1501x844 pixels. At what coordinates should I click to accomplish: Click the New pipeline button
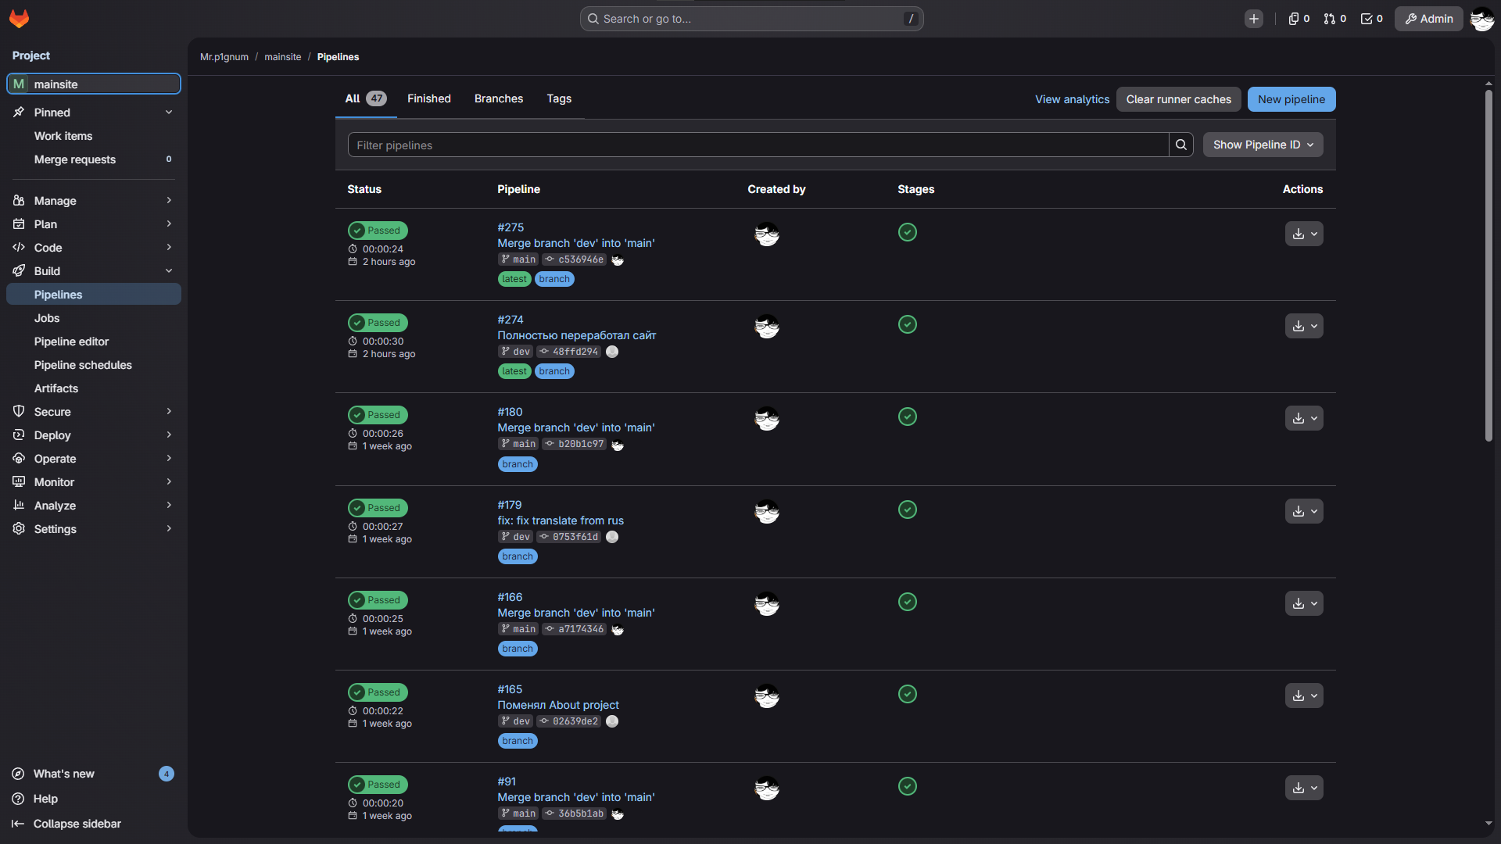tap(1291, 99)
